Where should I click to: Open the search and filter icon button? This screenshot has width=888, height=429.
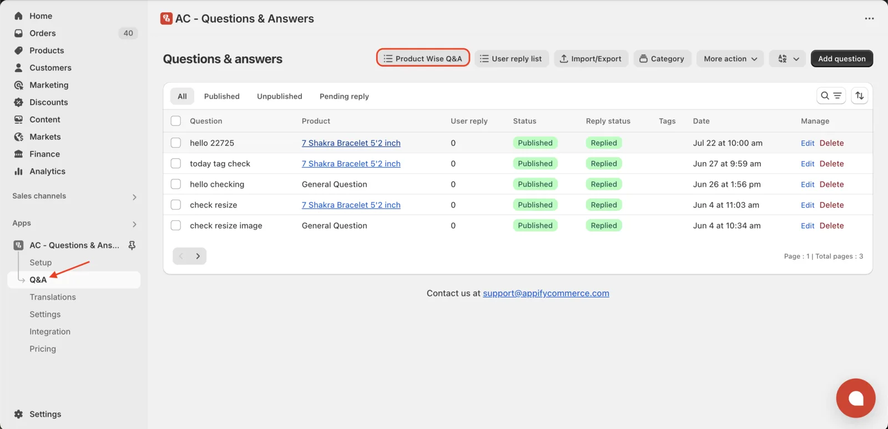[x=831, y=96]
